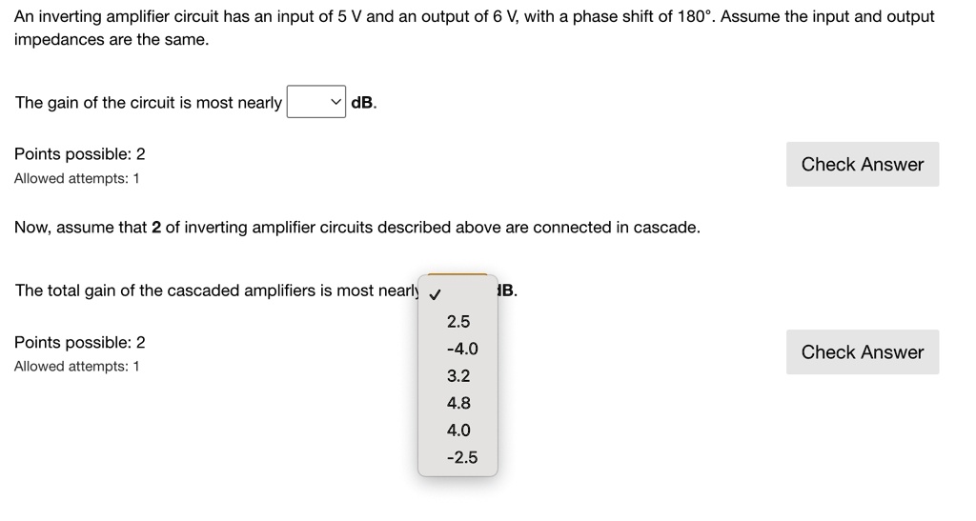The width and height of the screenshot is (976, 521).
Task: Pick 3.2 from the dropdown options
Action: [x=458, y=376]
